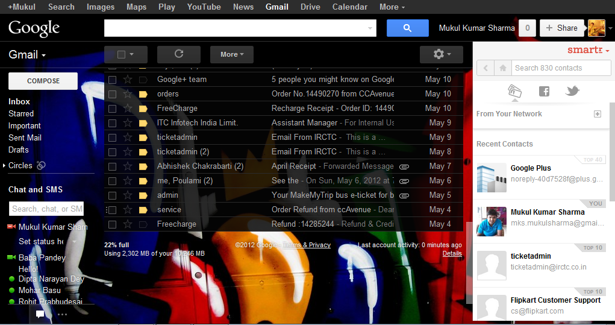This screenshot has width=615, height=325.
Task: Open the chat status dropdown
Action: click(75, 241)
